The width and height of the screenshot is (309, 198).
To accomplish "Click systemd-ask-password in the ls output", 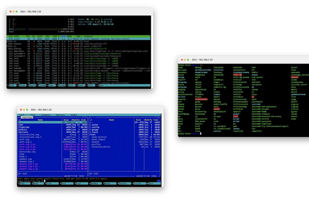I will click(264, 107).
